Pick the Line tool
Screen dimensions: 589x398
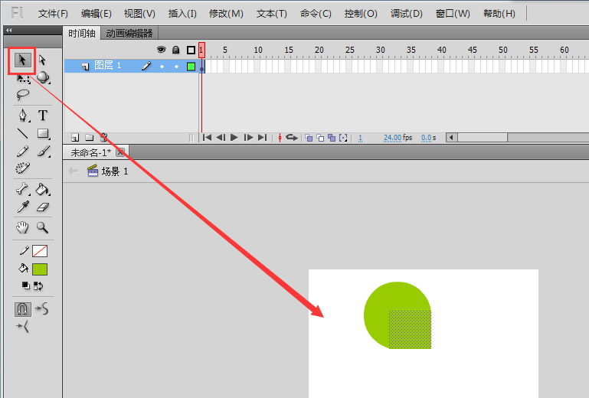(22, 133)
